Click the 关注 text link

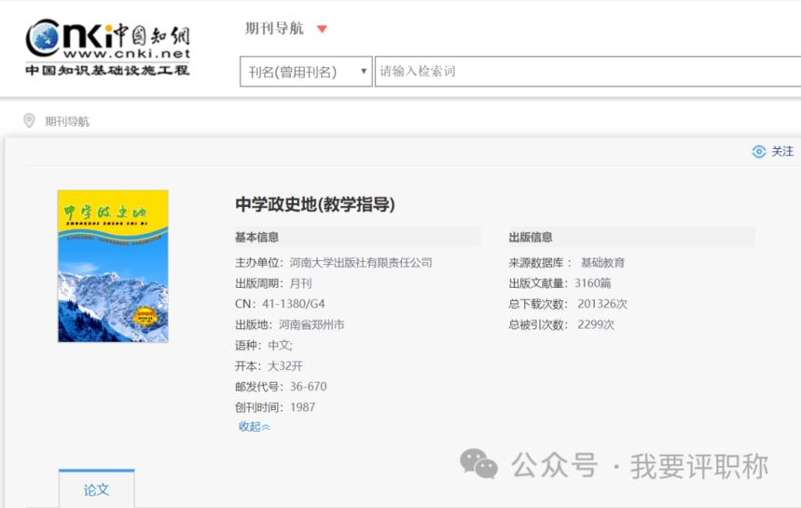(782, 152)
